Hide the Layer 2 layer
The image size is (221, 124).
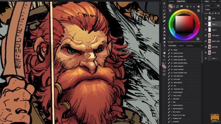pyautogui.click(x=206, y=30)
